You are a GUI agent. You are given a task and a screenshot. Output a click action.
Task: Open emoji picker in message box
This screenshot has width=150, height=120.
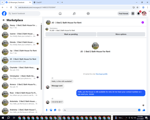(x=139, y=110)
